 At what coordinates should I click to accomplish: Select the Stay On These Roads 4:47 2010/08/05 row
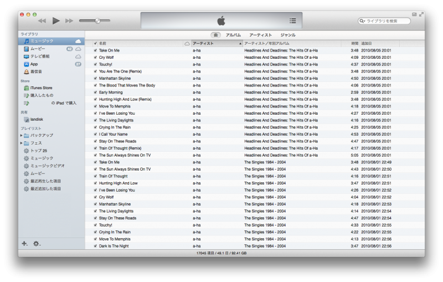pyautogui.click(x=255, y=141)
